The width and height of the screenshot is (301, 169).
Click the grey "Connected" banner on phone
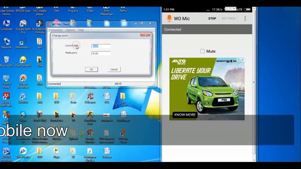pyautogui.click(x=207, y=29)
